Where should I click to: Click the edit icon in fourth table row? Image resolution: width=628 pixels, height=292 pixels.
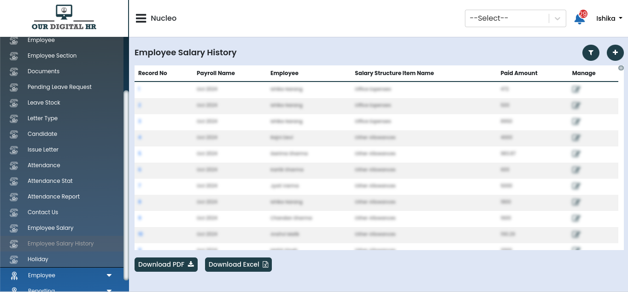click(x=575, y=138)
